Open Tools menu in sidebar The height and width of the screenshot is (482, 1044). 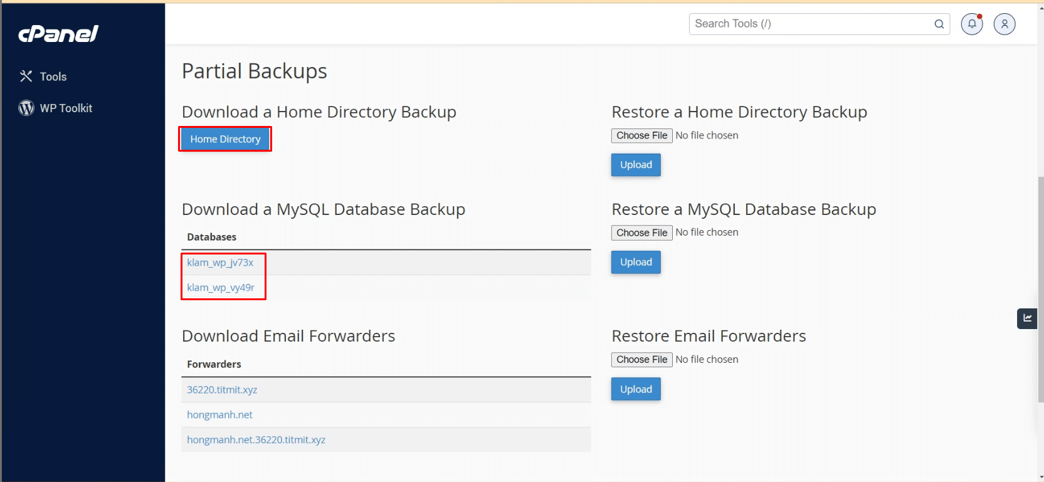pyautogui.click(x=53, y=76)
